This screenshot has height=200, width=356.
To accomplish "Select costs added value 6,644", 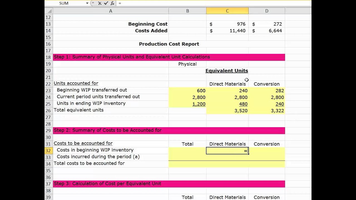I will 267,31.
